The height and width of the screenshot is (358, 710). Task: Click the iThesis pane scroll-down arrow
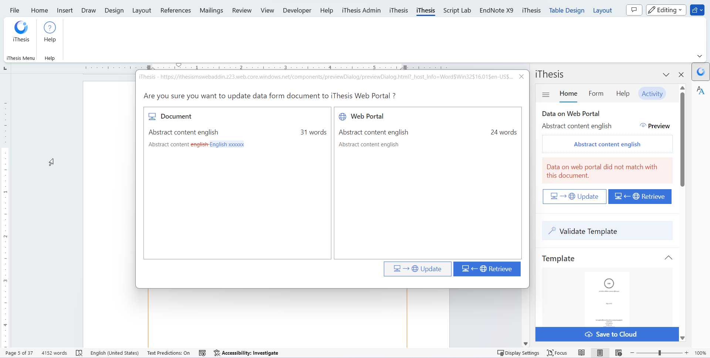click(683, 338)
